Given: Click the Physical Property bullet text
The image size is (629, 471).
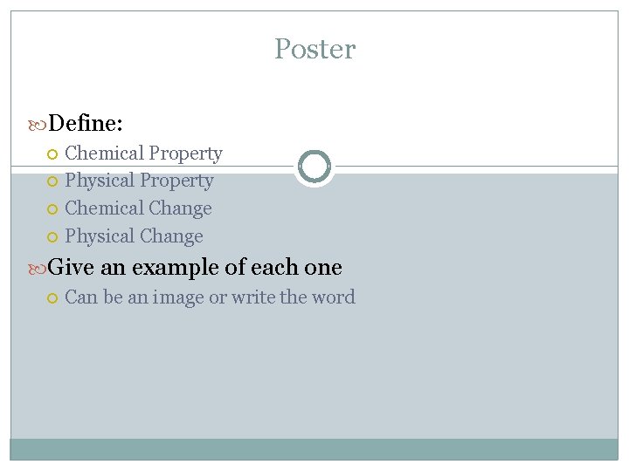Looking at the screenshot, I should [x=139, y=181].
